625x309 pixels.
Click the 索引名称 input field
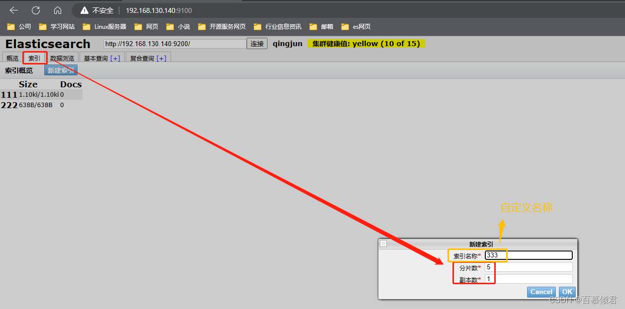529,255
